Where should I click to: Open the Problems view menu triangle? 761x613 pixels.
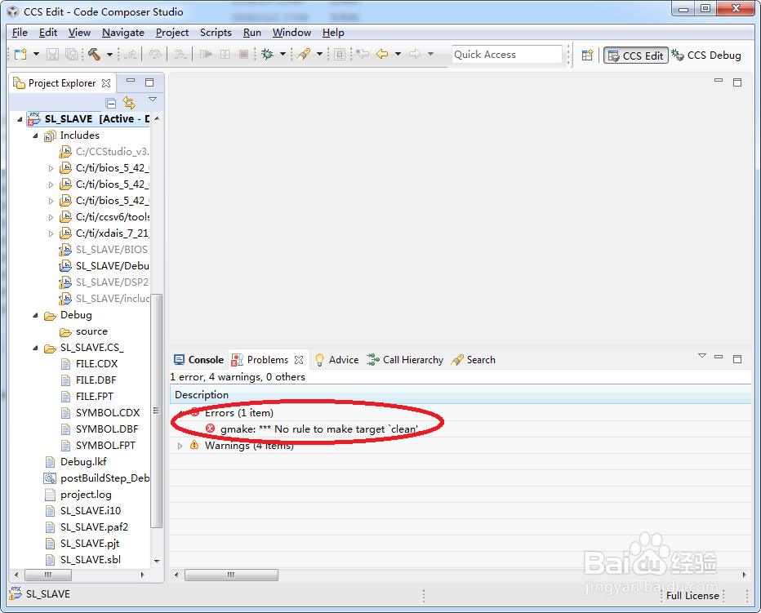(x=701, y=356)
